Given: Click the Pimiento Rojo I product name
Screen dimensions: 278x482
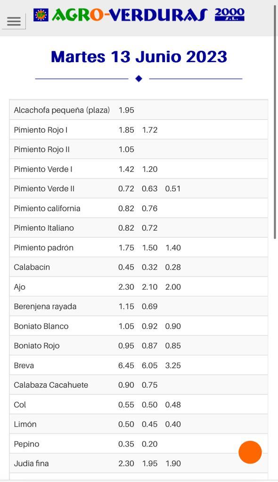Looking at the screenshot, I should pyautogui.click(x=41, y=130).
